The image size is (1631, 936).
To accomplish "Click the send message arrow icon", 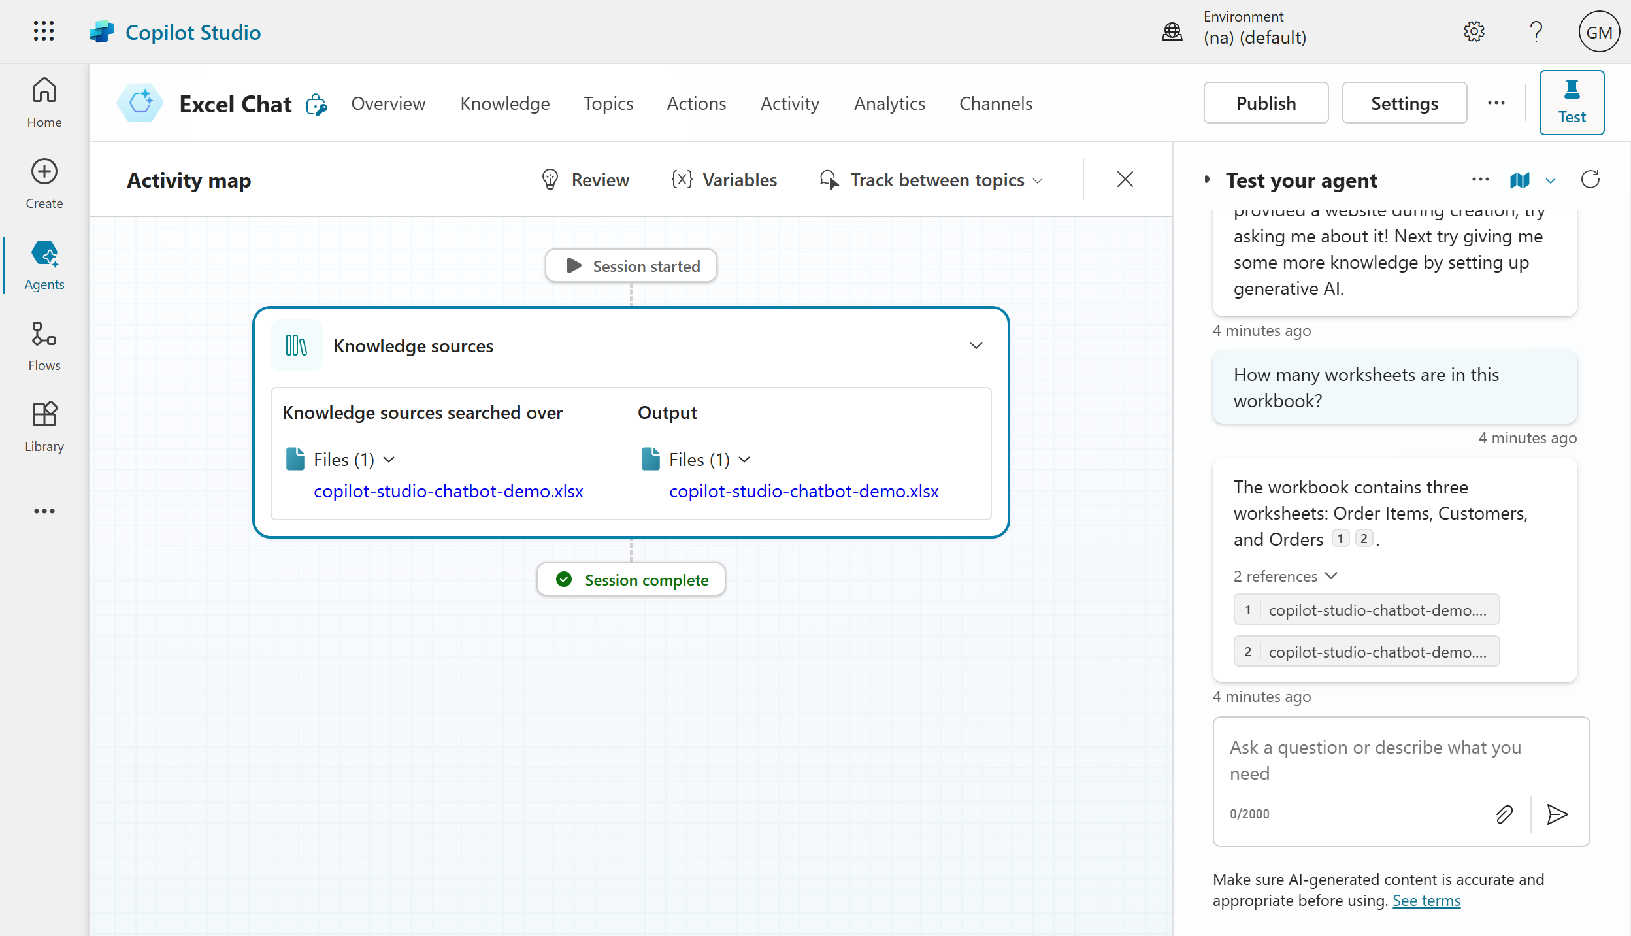I will (x=1557, y=814).
